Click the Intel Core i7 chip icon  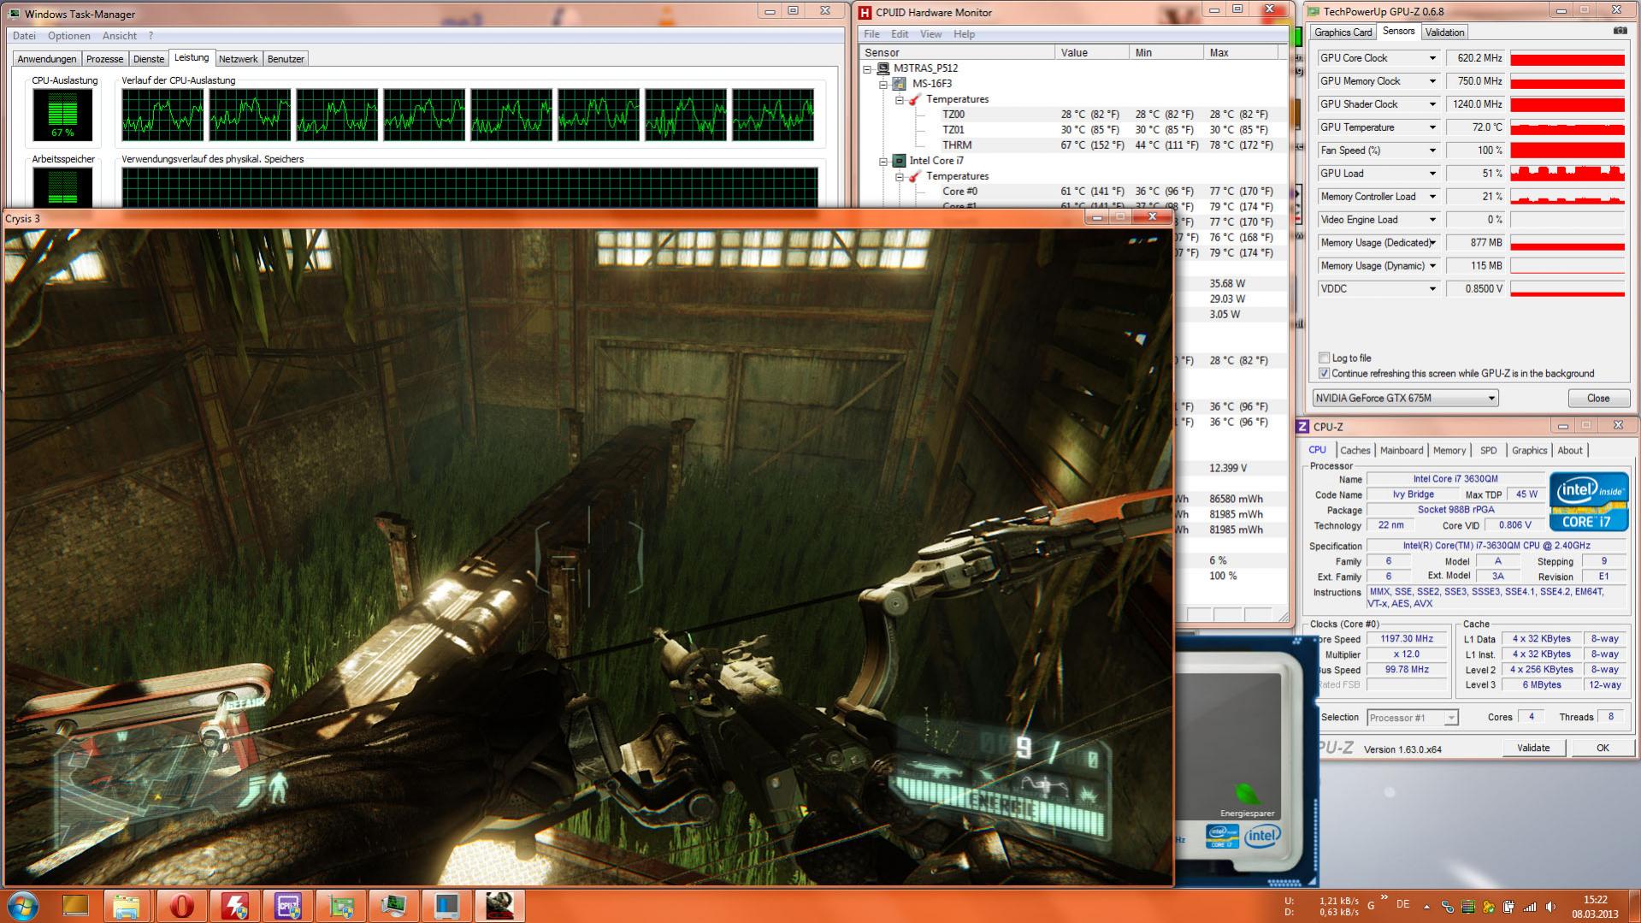(899, 161)
